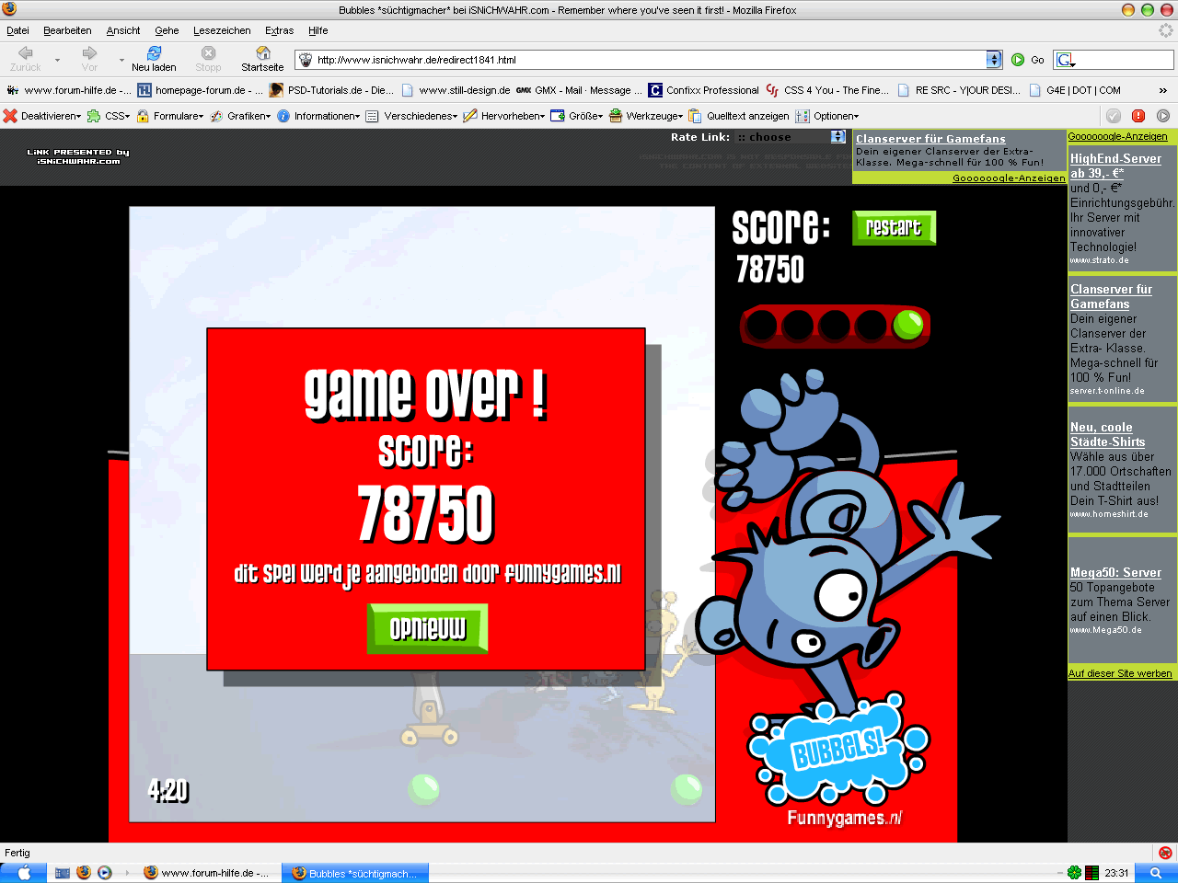The image size is (1178, 883).
Task: Go to the Startseite home icon
Action: pyautogui.click(x=262, y=58)
